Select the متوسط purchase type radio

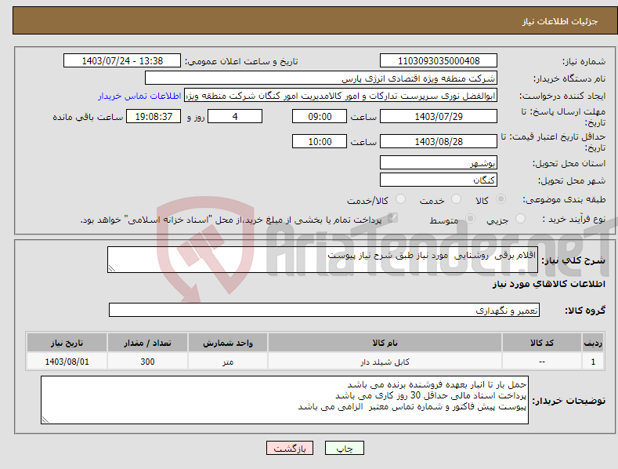click(x=470, y=218)
